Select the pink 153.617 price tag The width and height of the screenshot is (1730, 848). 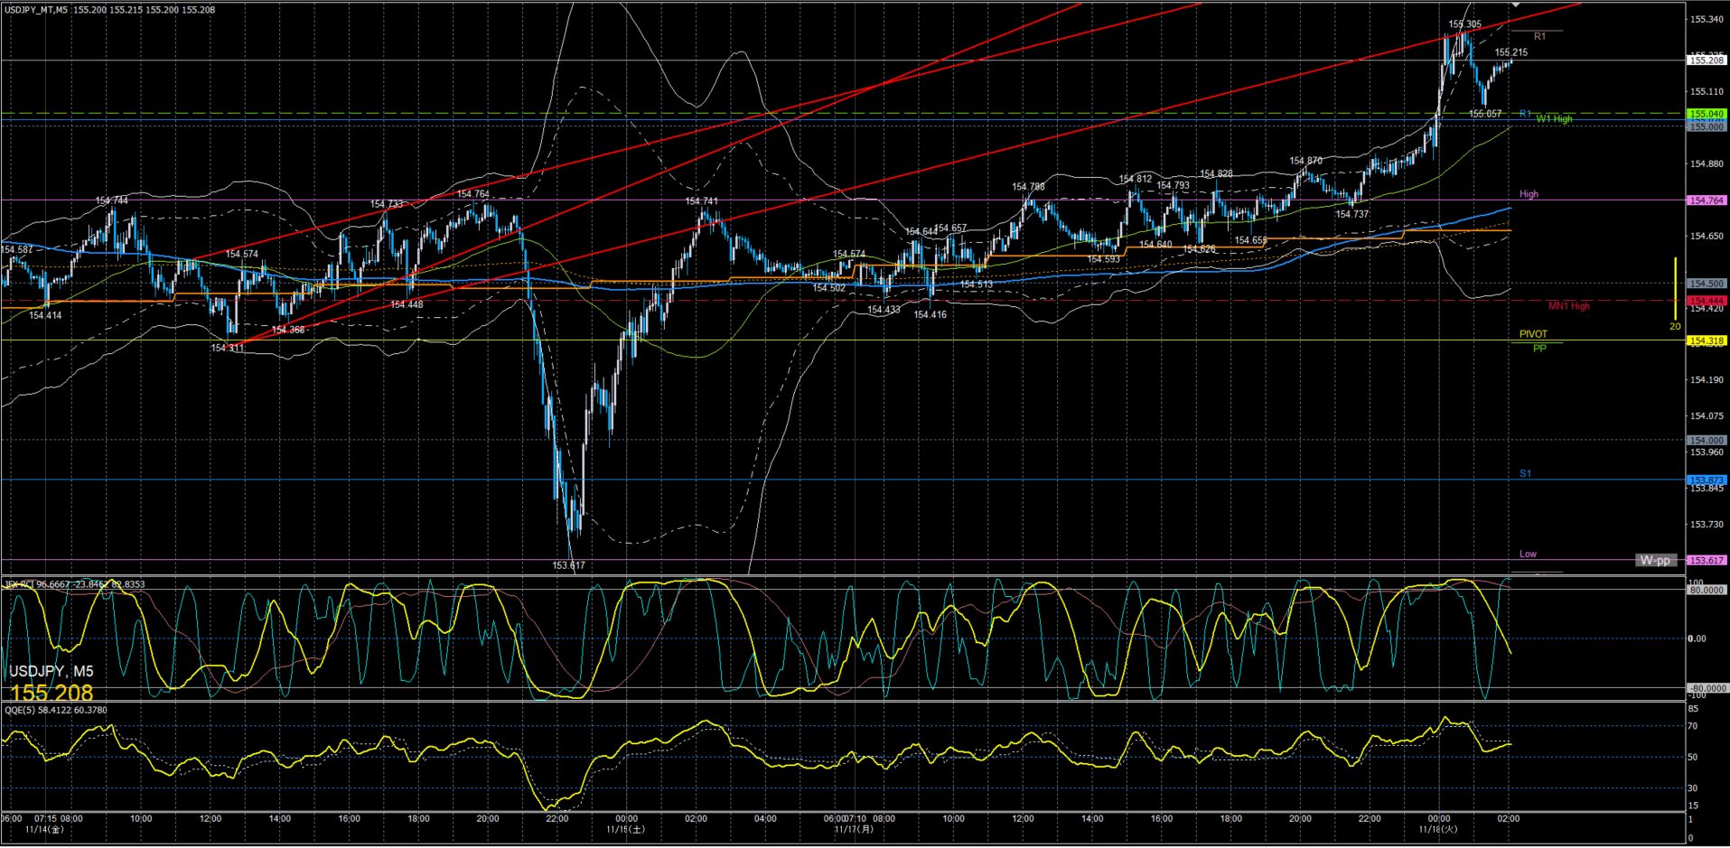1707,560
